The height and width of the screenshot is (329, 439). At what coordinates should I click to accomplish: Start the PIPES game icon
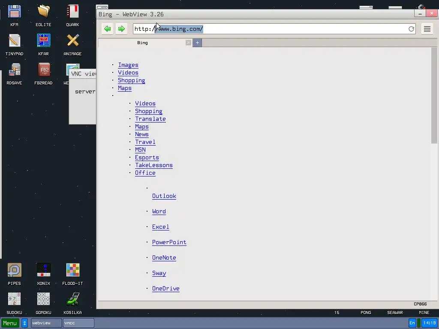point(14,275)
